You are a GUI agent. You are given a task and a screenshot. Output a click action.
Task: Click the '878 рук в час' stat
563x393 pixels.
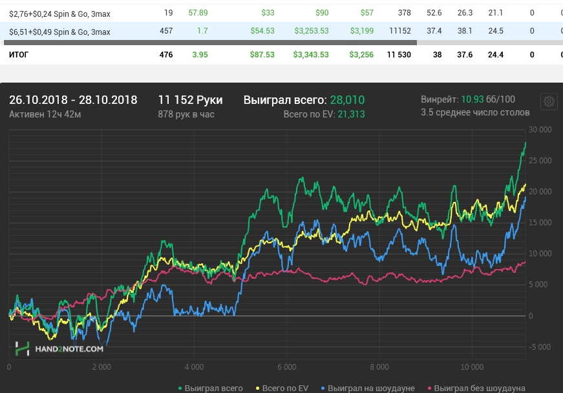click(186, 114)
